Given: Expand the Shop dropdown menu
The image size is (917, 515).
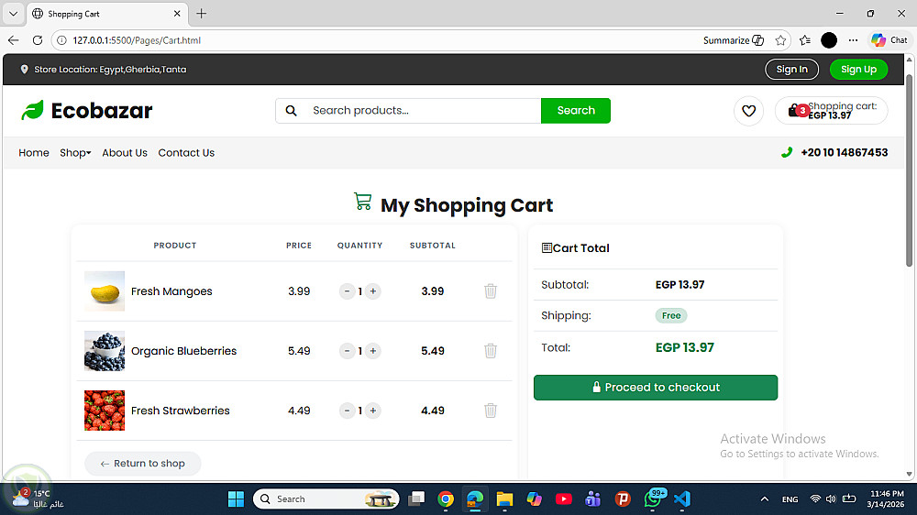Looking at the screenshot, I should 75,152.
